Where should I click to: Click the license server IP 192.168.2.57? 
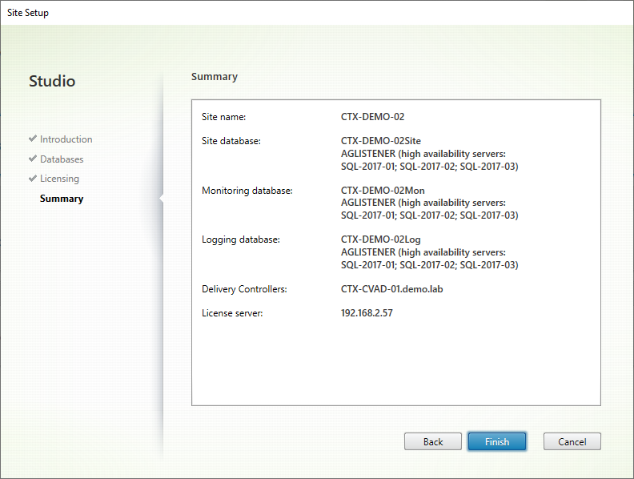click(x=367, y=312)
